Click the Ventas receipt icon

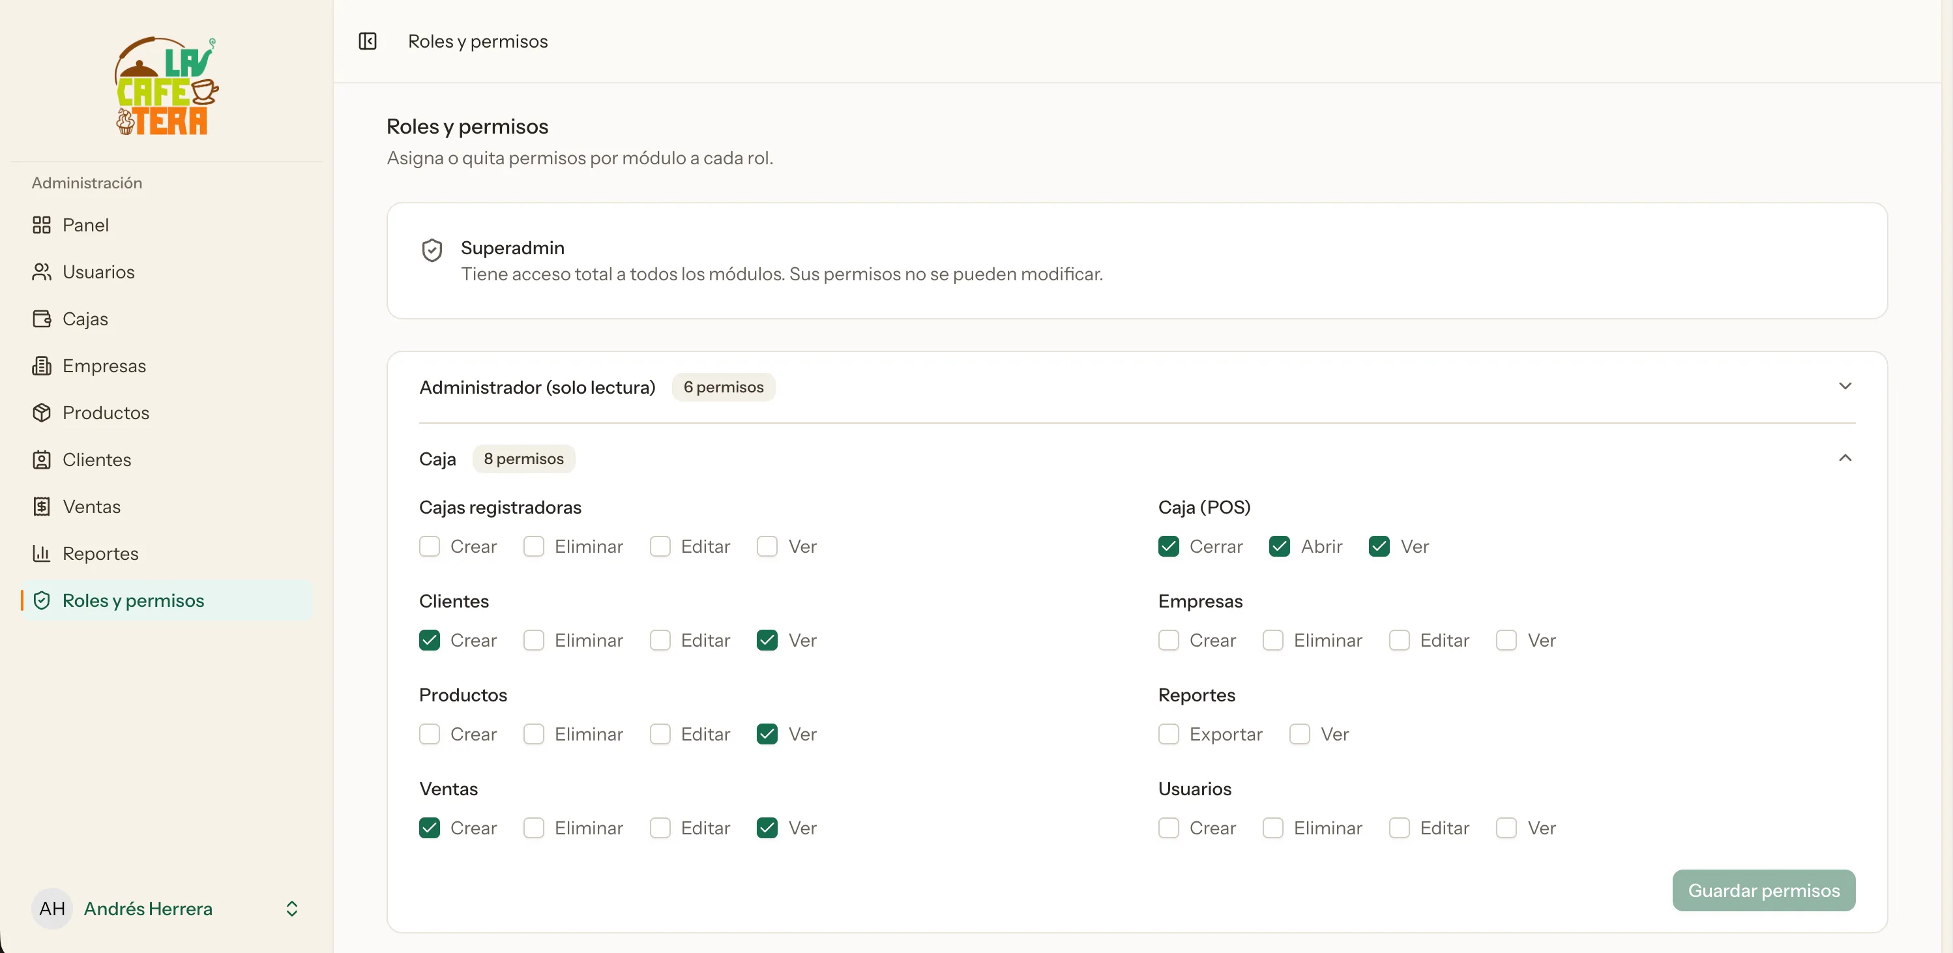[x=42, y=507]
